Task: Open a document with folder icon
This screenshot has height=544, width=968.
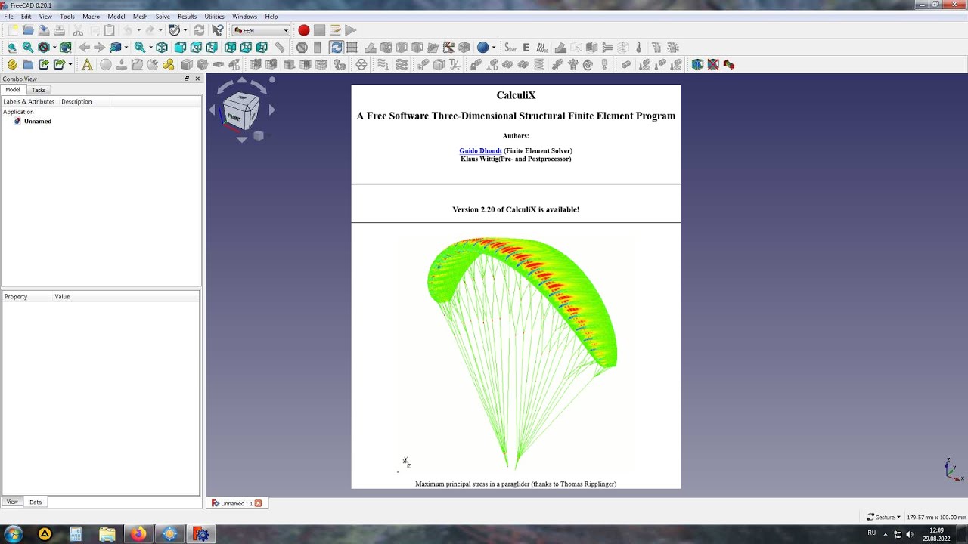Action: (x=28, y=30)
